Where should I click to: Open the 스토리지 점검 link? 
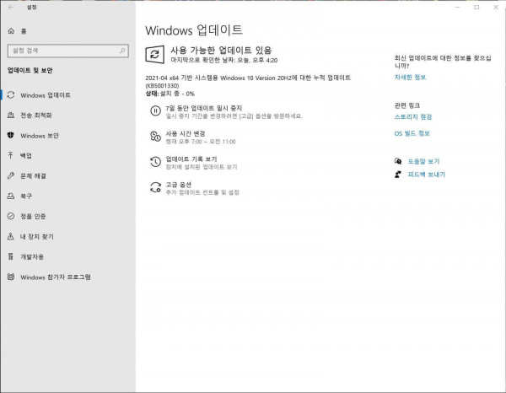(x=412, y=116)
